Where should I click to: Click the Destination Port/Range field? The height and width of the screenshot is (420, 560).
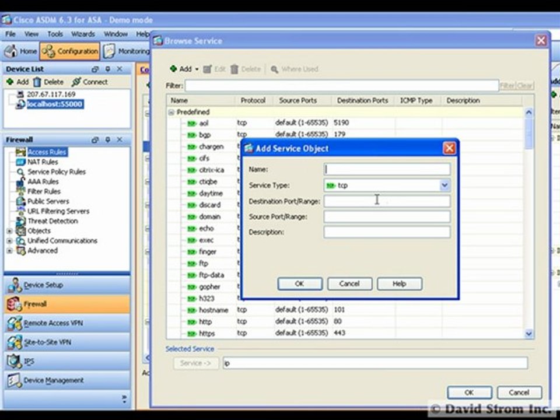(x=387, y=201)
